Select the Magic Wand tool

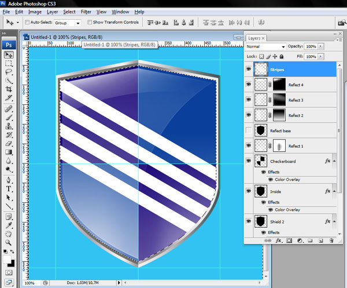[9, 81]
